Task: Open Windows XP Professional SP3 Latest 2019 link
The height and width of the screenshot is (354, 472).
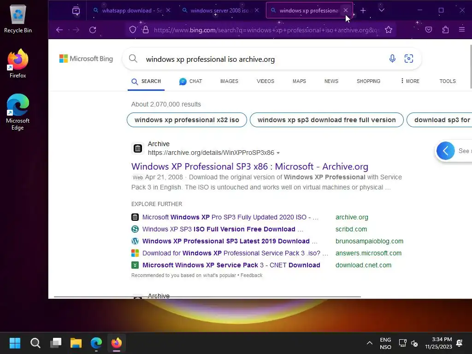Action: (230, 242)
